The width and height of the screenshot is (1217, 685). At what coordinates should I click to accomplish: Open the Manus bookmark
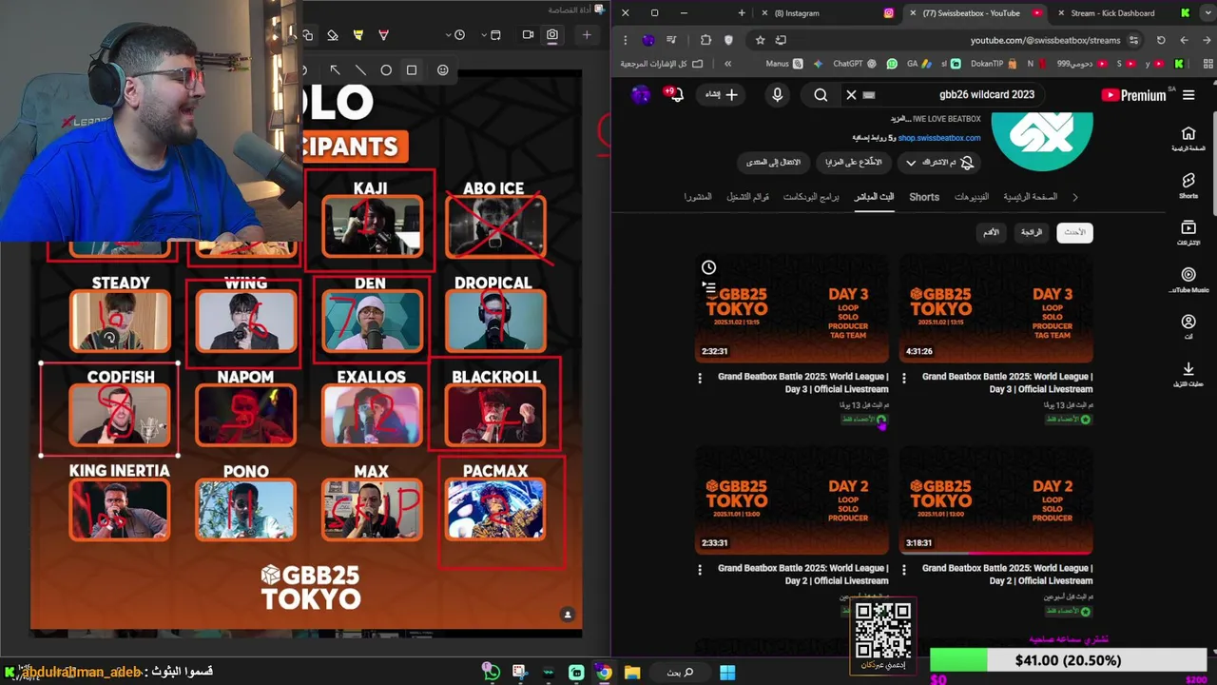click(x=783, y=64)
